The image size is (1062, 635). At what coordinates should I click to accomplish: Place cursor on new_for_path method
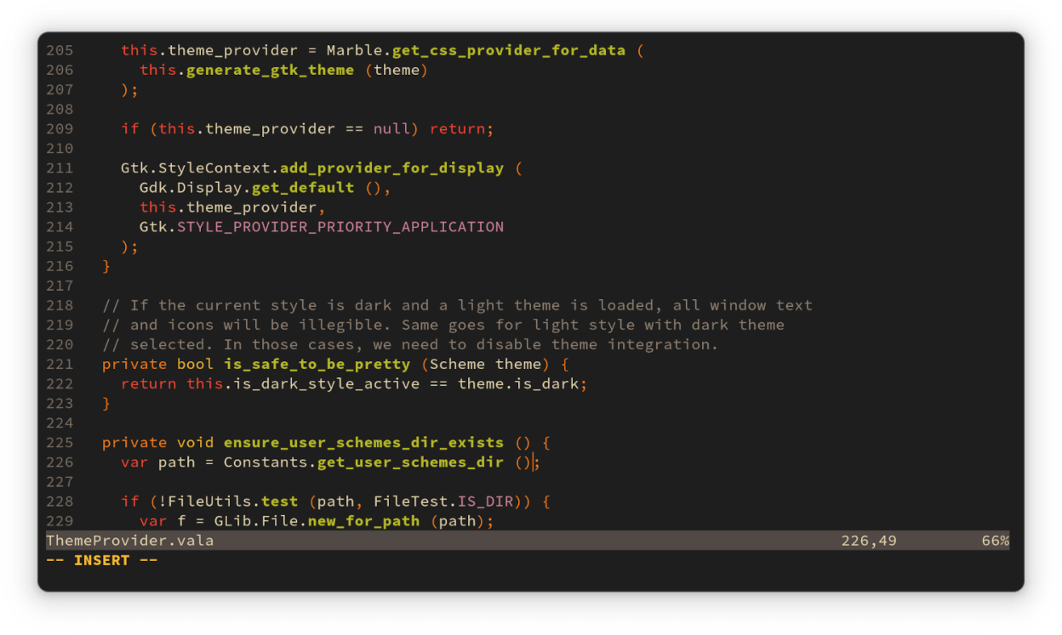click(x=363, y=520)
